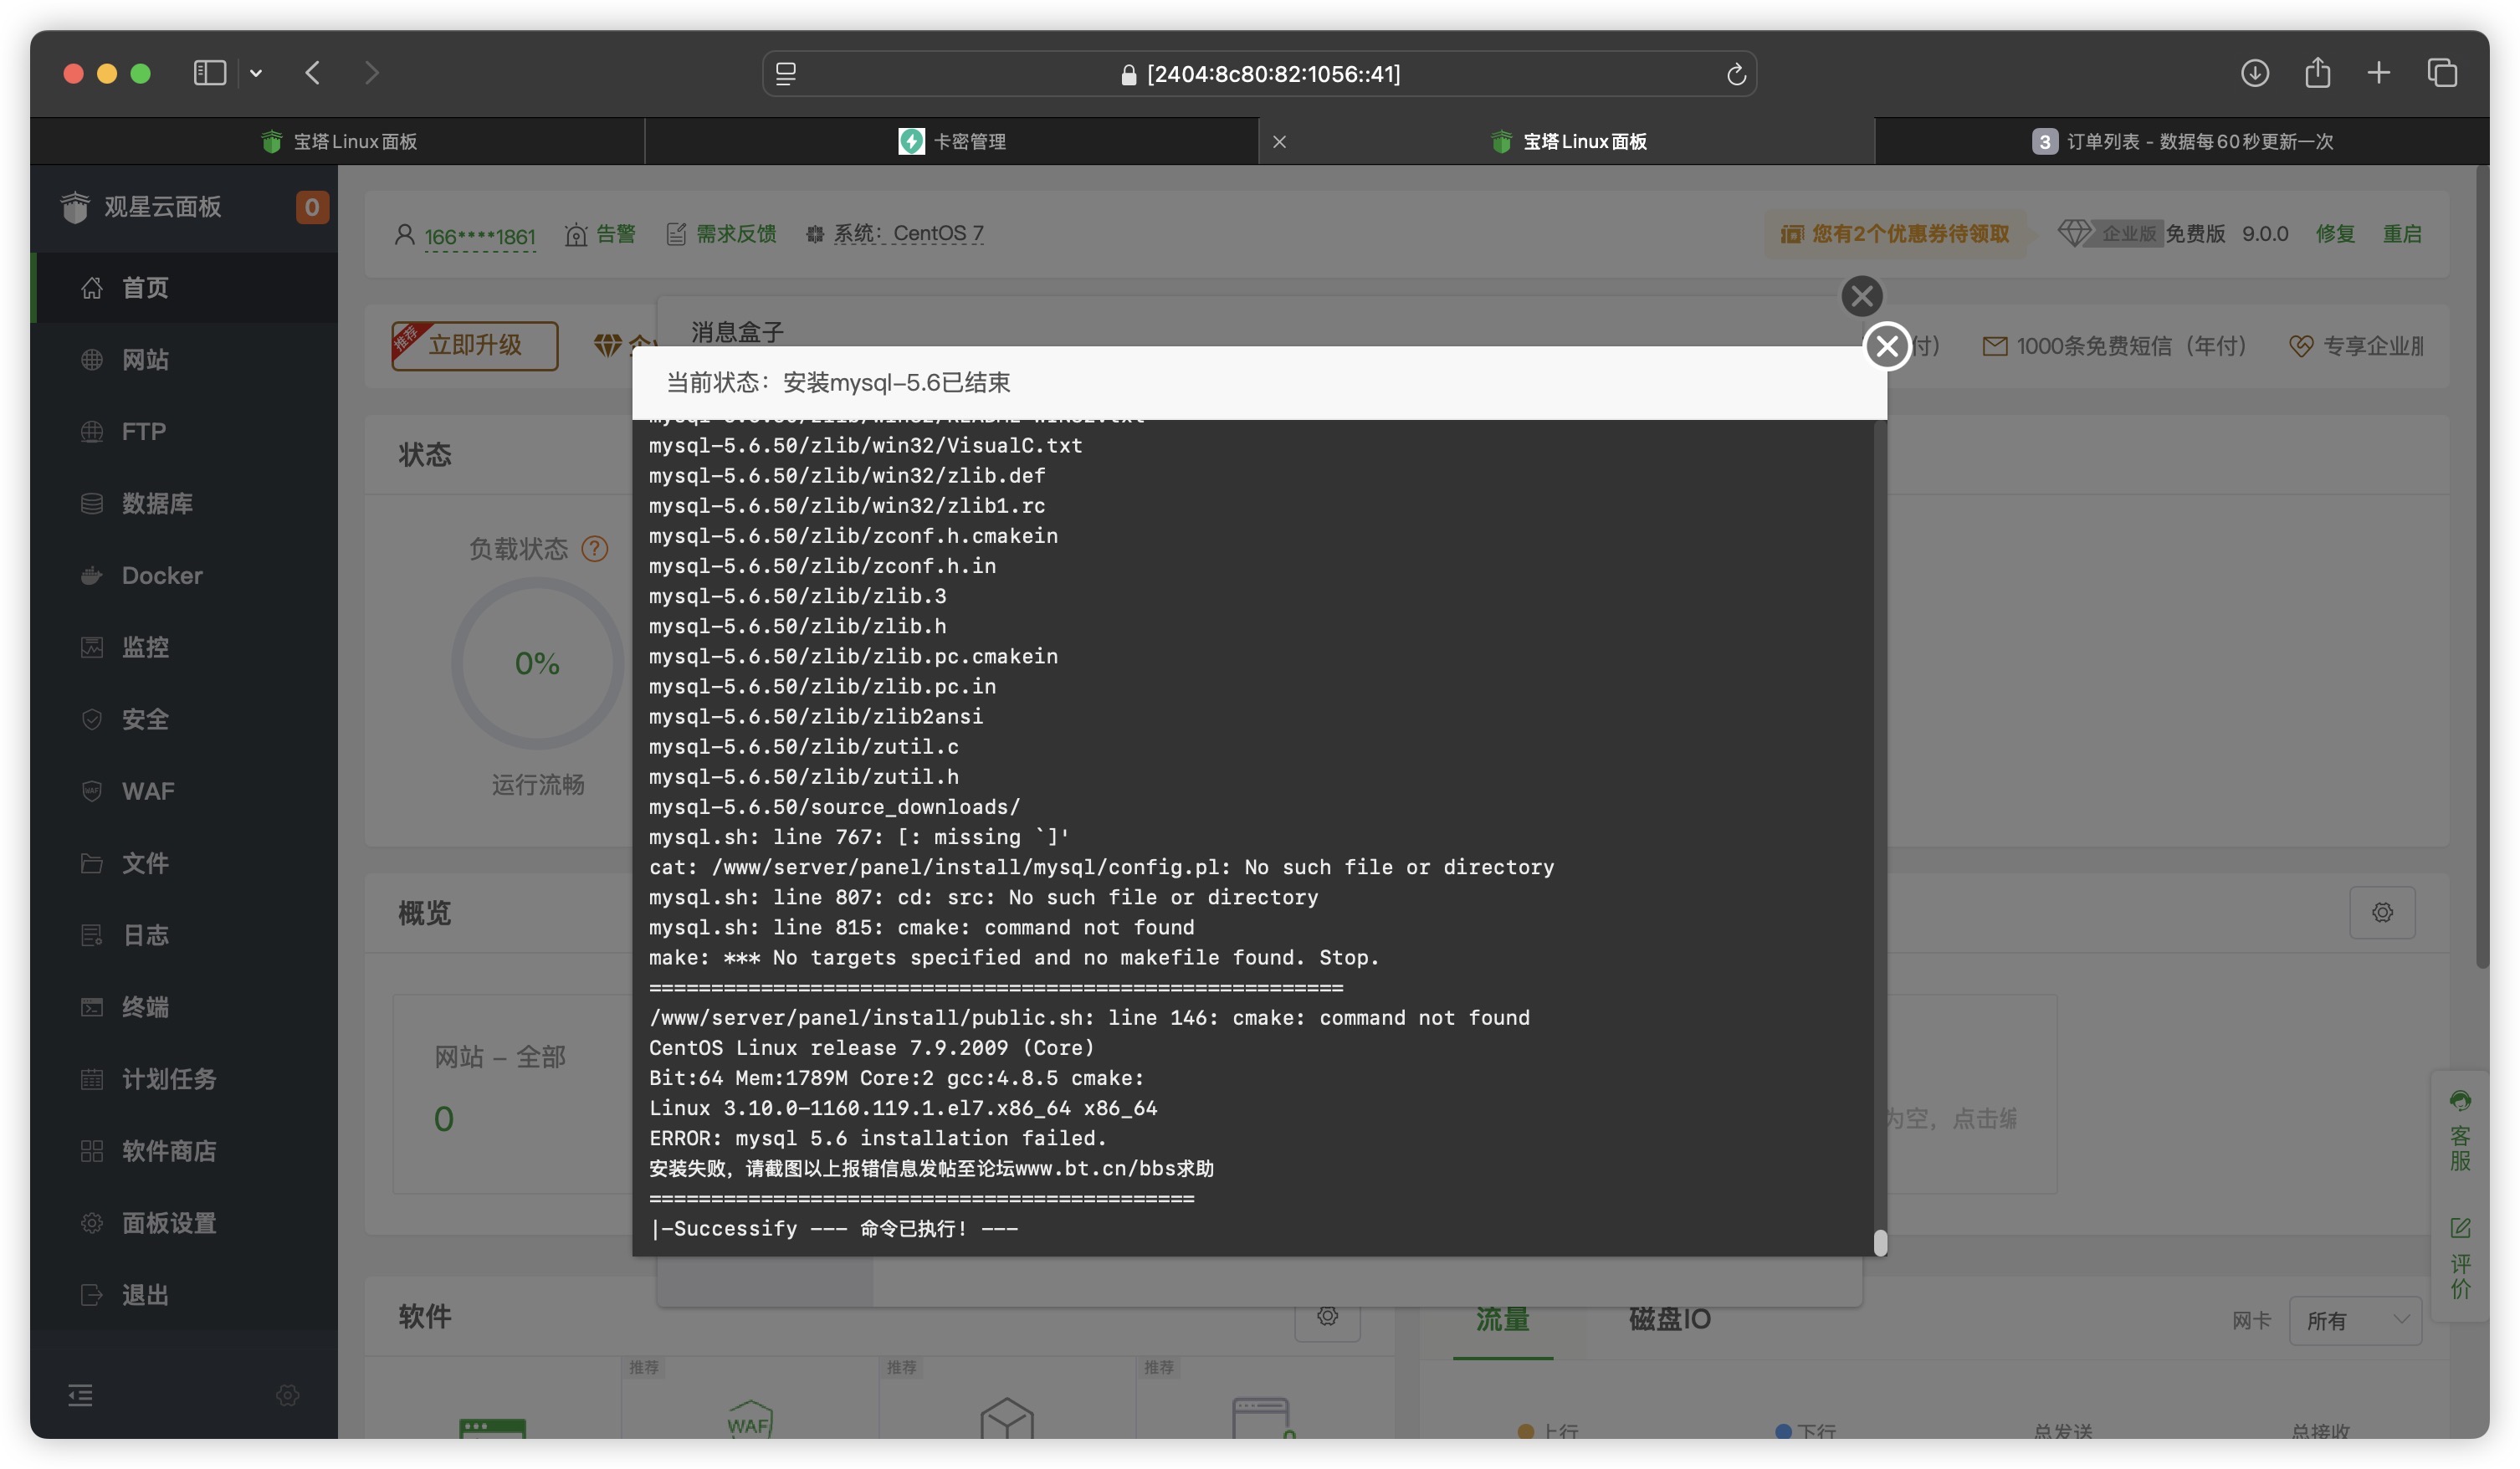This screenshot has width=2520, height=1469.
Task: Open the 网站 websites sidebar item
Action: (x=184, y=359)
